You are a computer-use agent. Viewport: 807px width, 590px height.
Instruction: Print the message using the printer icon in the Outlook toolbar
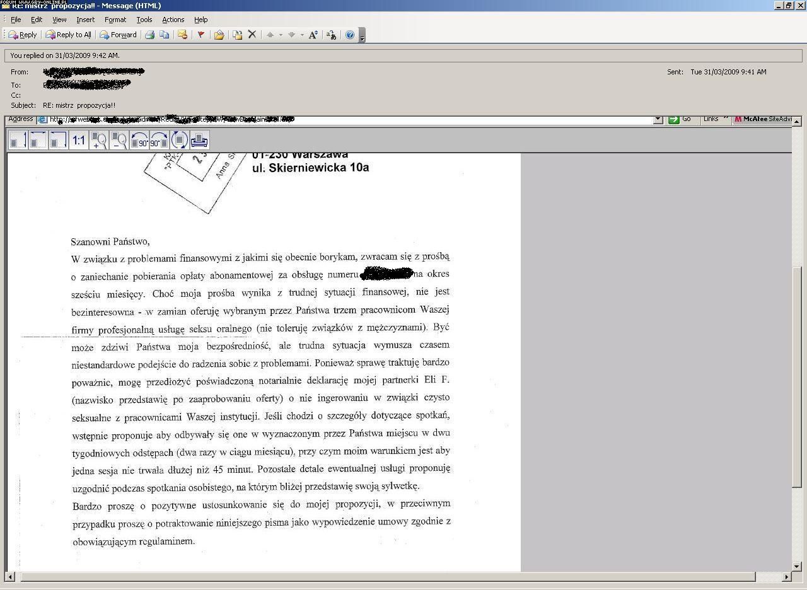tap(150, 35)
